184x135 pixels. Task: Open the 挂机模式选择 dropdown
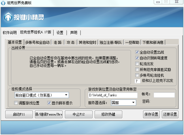(x=66, y=95)
